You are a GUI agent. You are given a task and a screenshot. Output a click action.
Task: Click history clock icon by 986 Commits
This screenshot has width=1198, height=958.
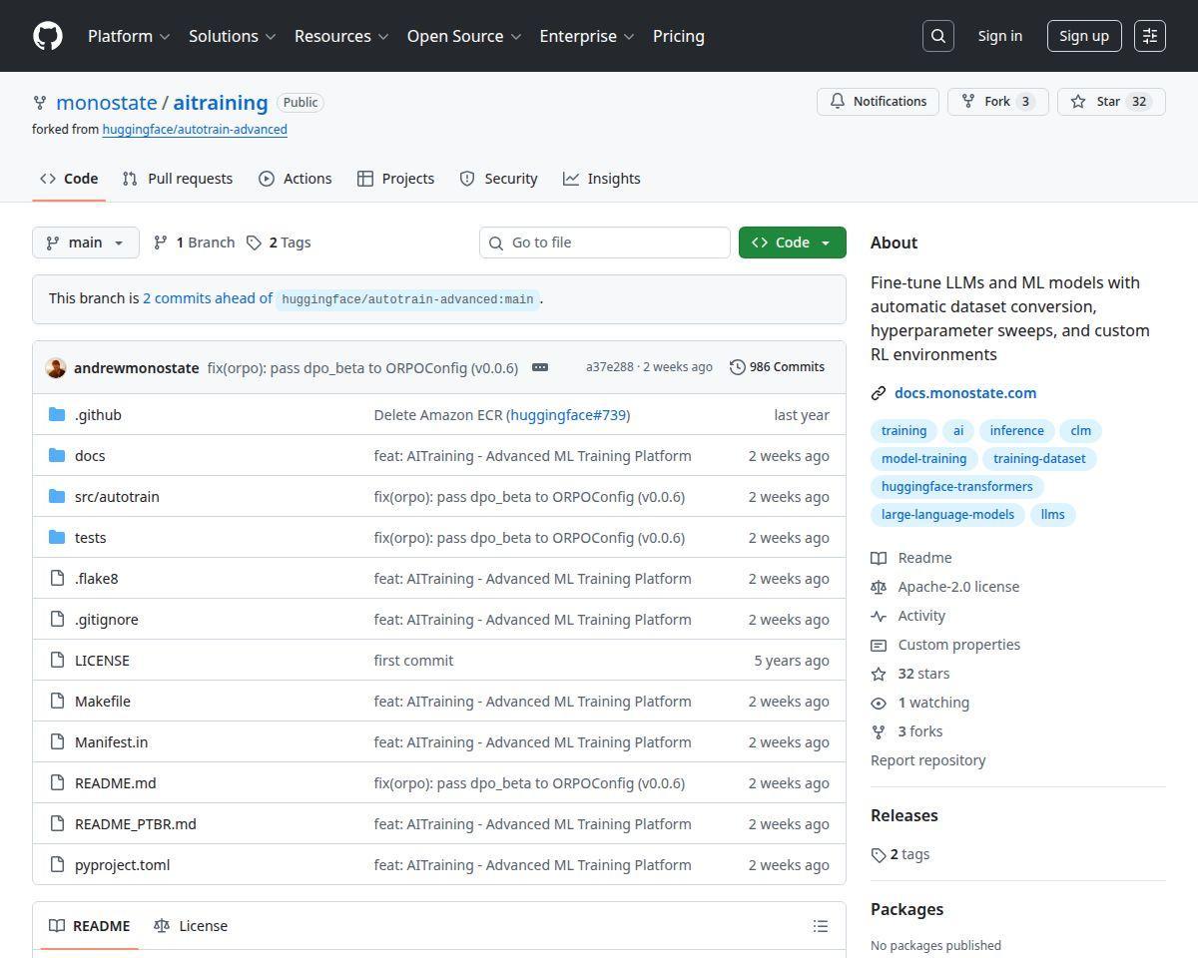737,367
